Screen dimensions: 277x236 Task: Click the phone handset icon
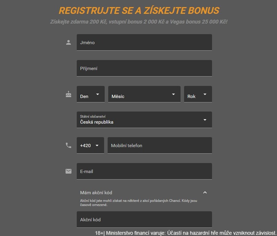pos(68,145)
